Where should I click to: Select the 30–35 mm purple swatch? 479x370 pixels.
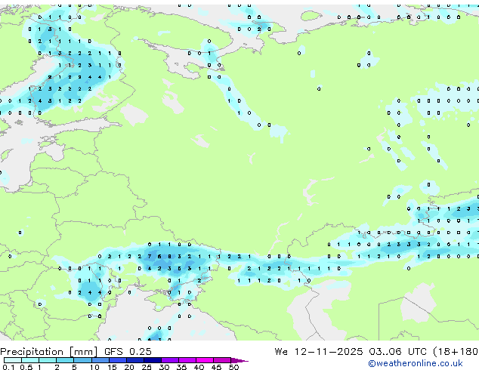tap(170, 360)
